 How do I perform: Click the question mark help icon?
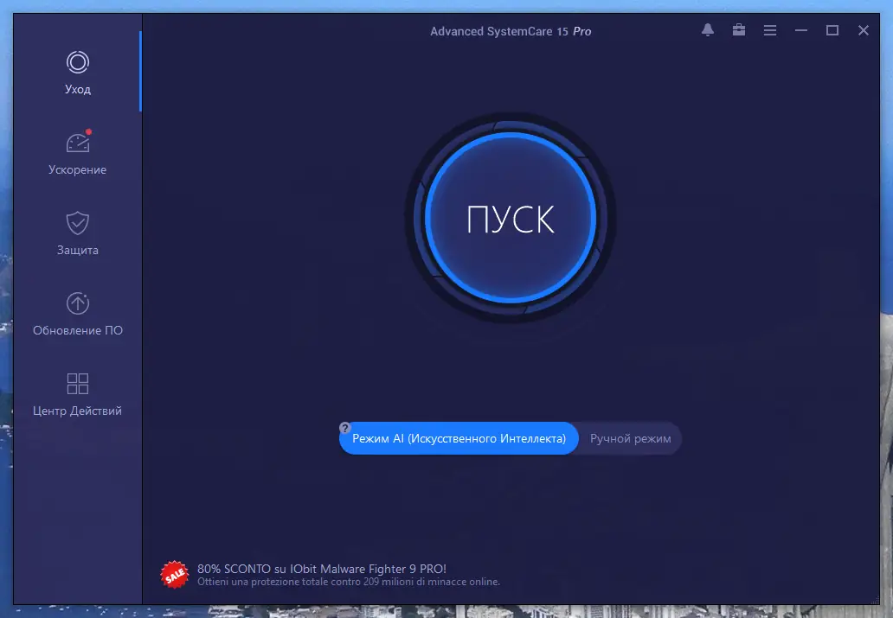coord(345,425)
